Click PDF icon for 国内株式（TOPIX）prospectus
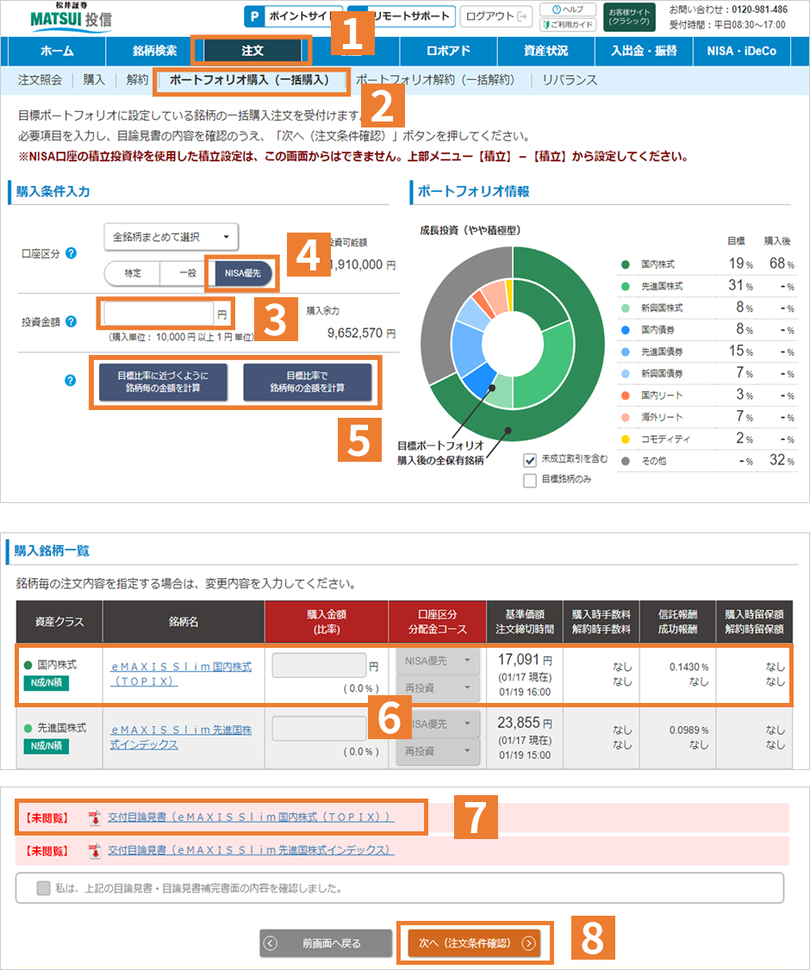The image size is (810, 970). tap(95, 818)
